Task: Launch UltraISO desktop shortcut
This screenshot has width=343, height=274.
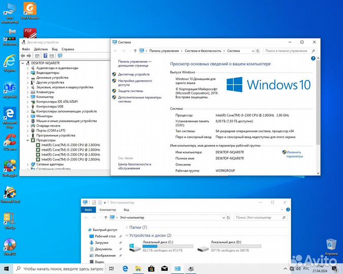Action: click(10, 247)
